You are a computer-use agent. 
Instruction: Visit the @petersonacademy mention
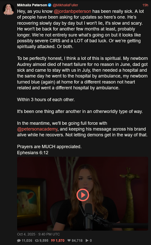(37, 129)
